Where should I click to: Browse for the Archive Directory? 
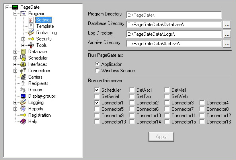227,44
